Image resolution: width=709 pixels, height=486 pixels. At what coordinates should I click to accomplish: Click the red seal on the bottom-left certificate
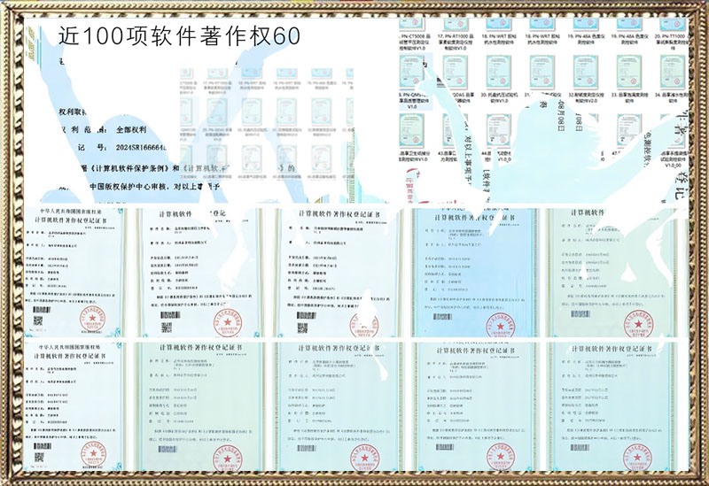pos(90,451)
